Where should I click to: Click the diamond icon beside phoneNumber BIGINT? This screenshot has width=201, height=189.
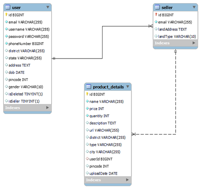click(6, 43)
